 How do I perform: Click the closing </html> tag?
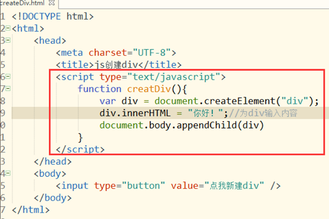[x=31, y=210]
